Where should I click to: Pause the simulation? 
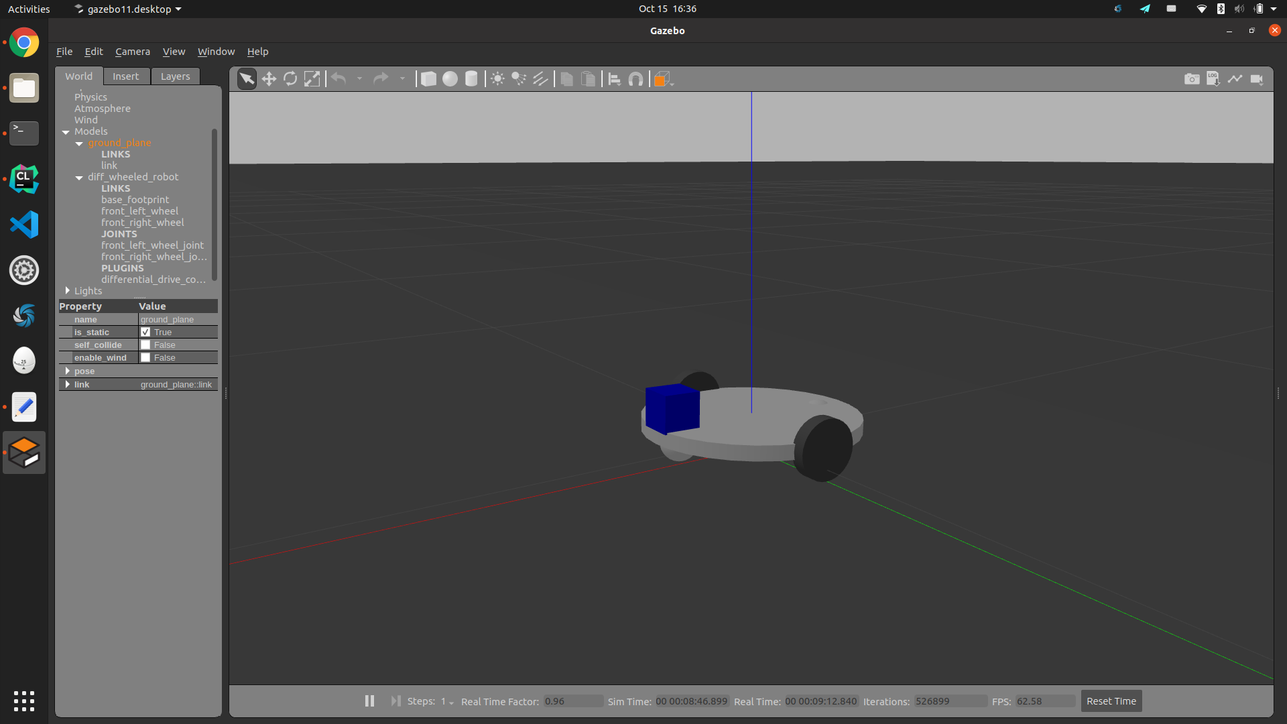tap(369, 701)
